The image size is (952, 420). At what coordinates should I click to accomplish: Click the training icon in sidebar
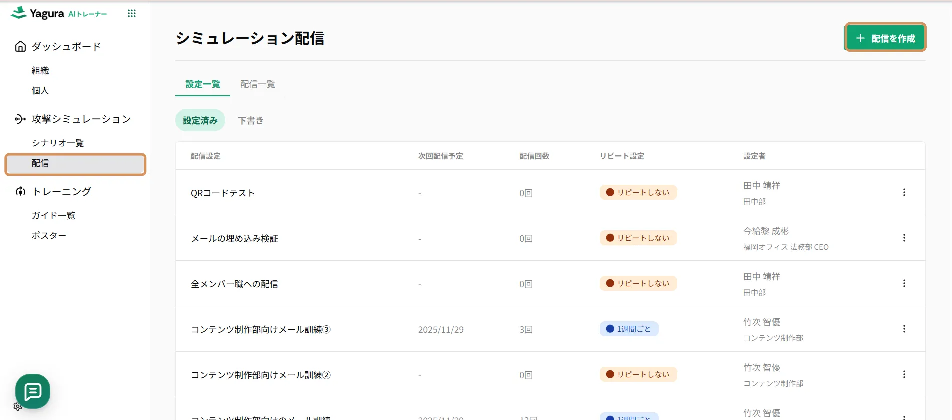(x=20, y=191)
